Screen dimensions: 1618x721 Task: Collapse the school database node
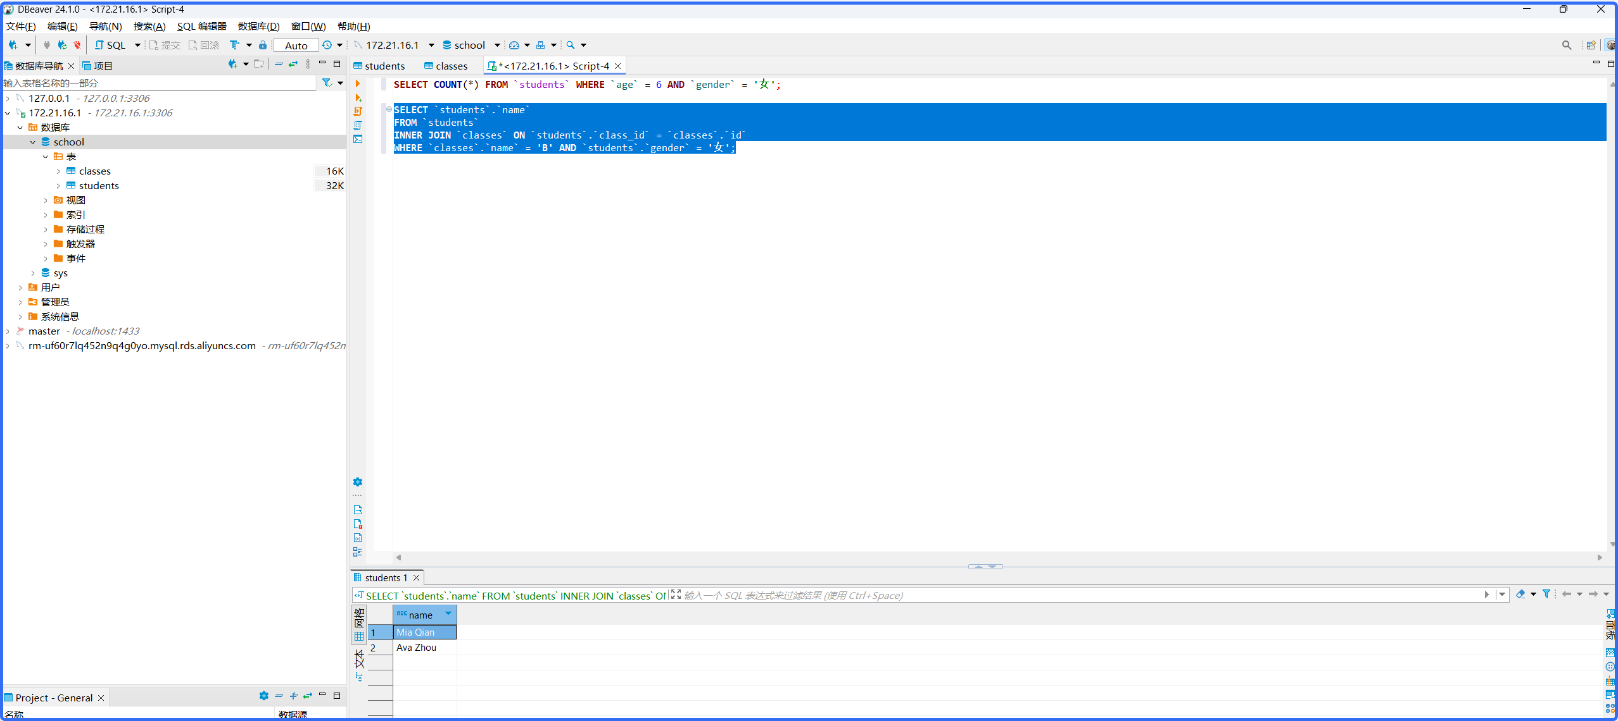[33, 142]
